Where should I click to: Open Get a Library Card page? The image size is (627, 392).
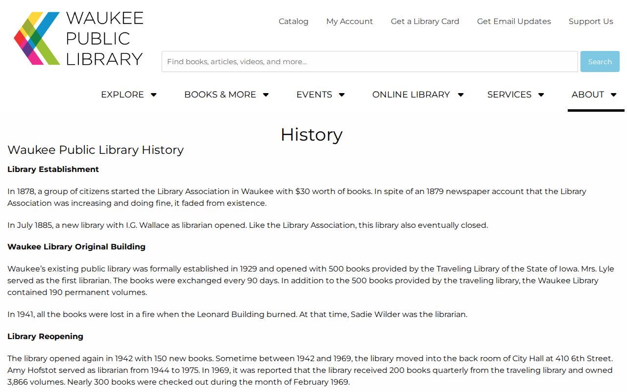[425, 21]
